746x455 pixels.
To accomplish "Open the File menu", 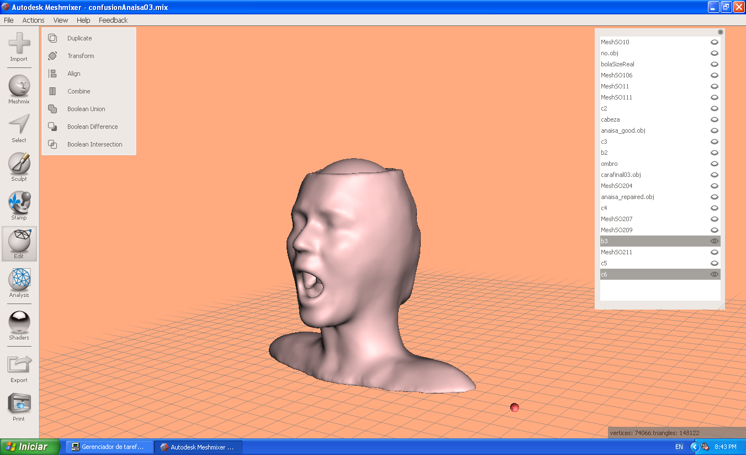I will (x=8, y=20).
